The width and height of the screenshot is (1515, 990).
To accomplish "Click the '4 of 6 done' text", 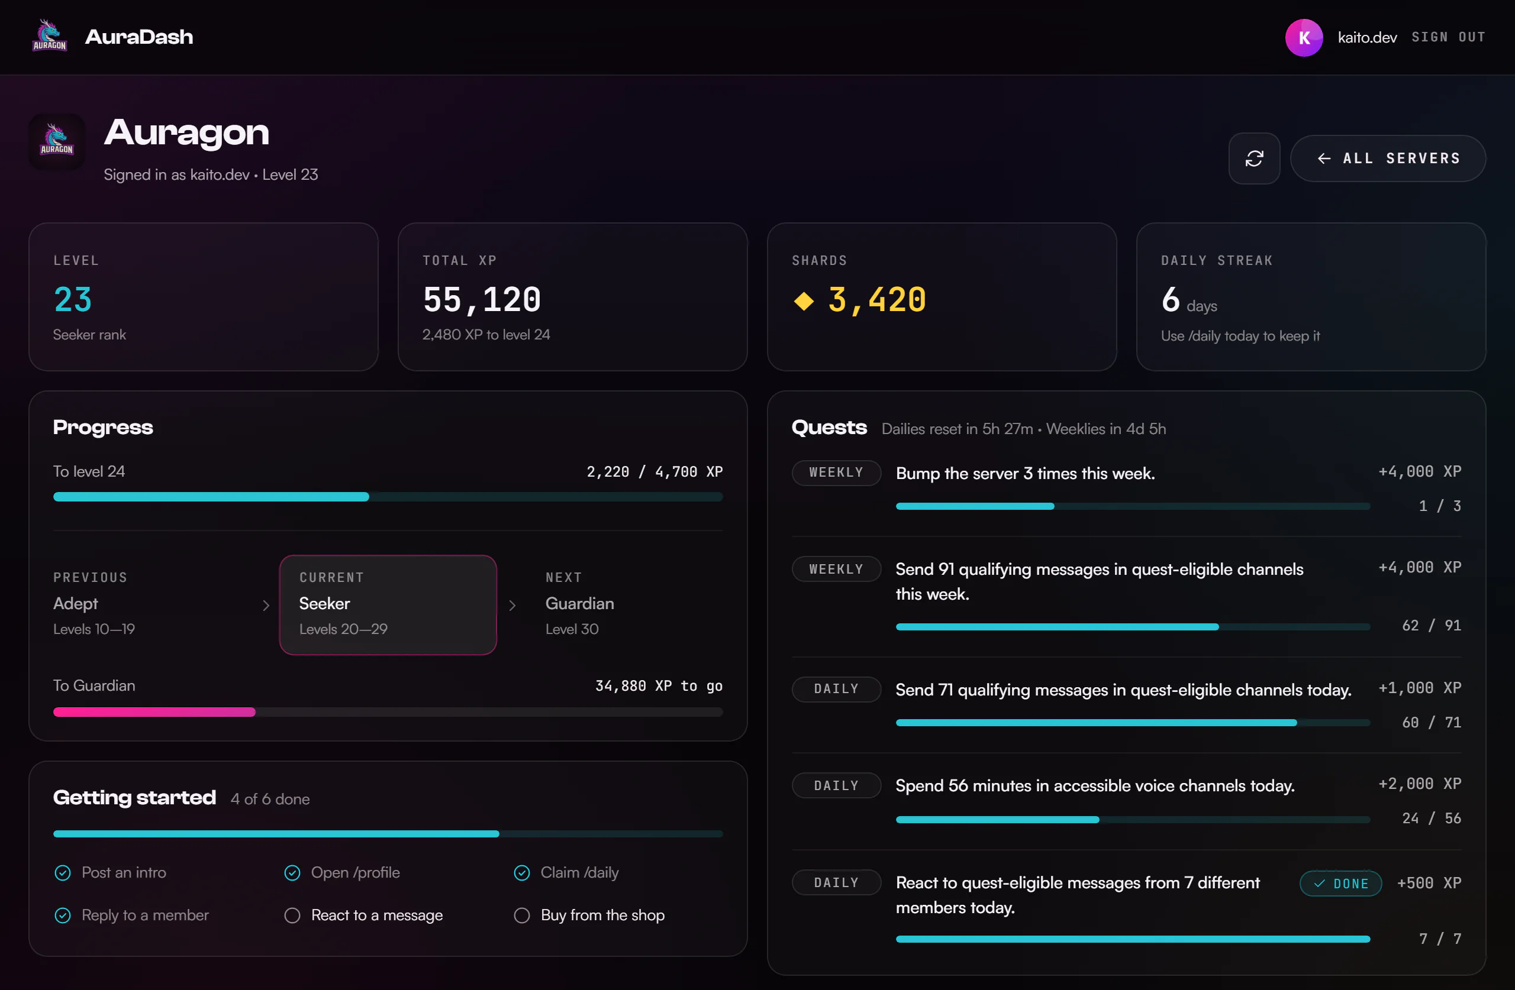I will click(x=270, y=799).
